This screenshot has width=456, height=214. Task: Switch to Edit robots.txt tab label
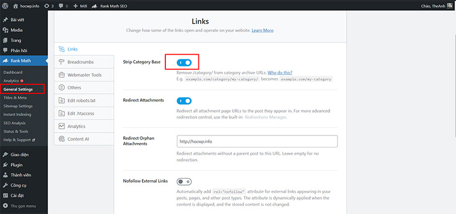tap(82, 101)
